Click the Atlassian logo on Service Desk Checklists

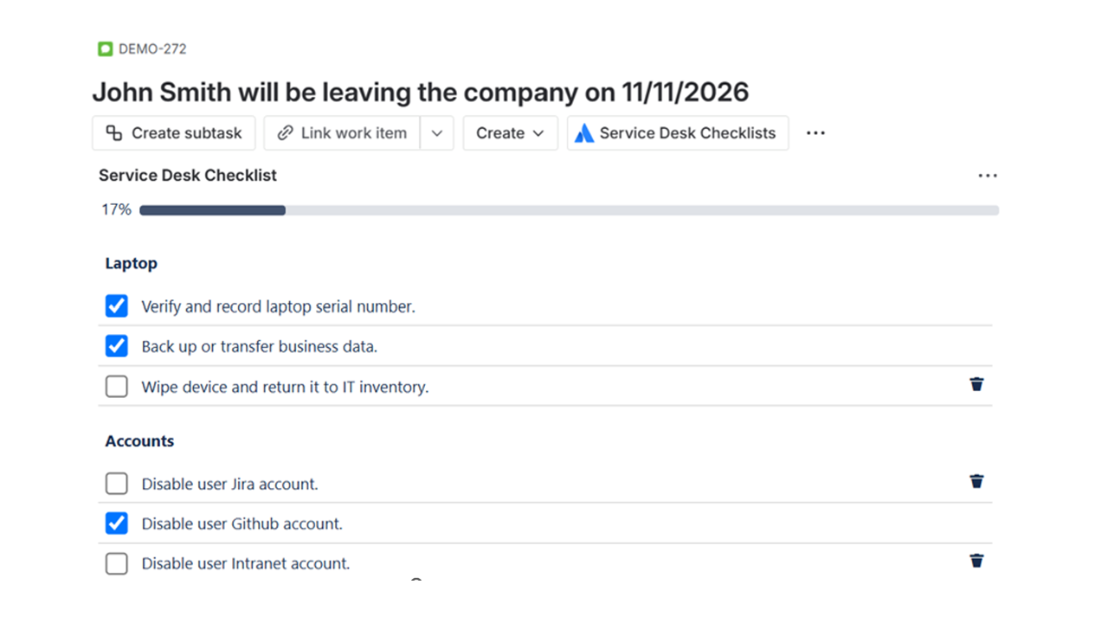tap(583, 132)
